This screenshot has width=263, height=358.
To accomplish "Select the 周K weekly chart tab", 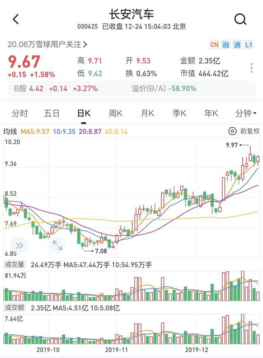I will click(115, 113).
